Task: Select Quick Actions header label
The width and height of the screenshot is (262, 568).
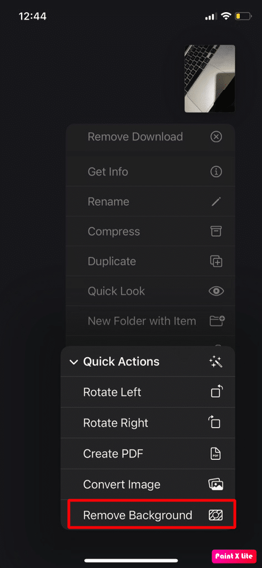Action: (121, 362)
